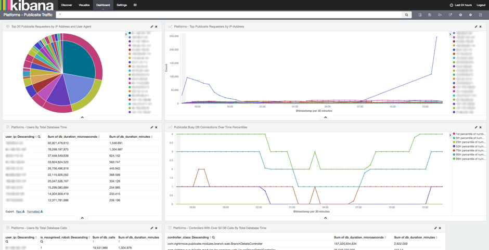Toggle the 75th percentile legend entry

(x=469, y=150)
